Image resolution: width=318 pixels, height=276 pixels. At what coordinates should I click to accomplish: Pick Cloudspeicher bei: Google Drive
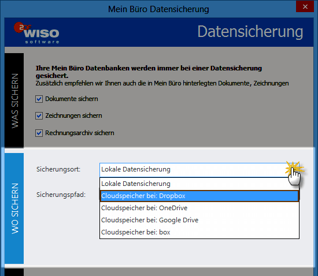(x=199, y=220)
